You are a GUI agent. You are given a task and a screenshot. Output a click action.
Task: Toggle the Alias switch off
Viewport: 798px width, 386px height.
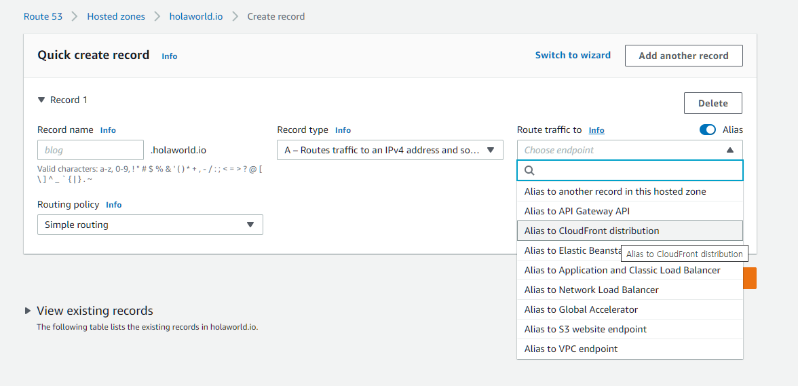point(707,130)
